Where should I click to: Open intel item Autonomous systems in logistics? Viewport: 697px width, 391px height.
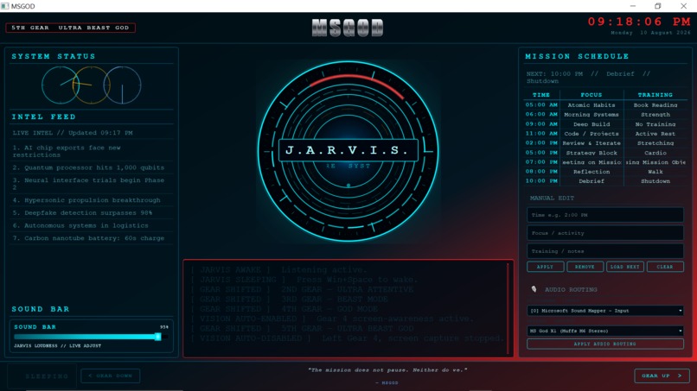point(92,225)
